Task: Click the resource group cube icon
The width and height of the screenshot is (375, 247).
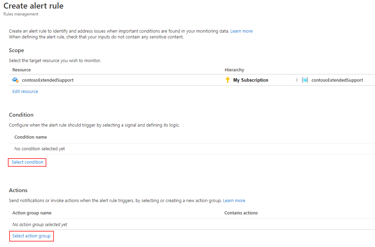Action: (305, 80)
